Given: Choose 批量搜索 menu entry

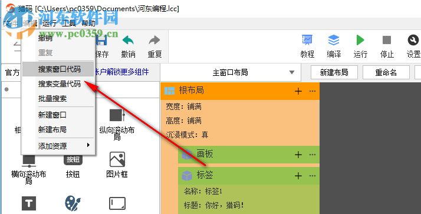Looking at the screenshot, I should (58, 99).
